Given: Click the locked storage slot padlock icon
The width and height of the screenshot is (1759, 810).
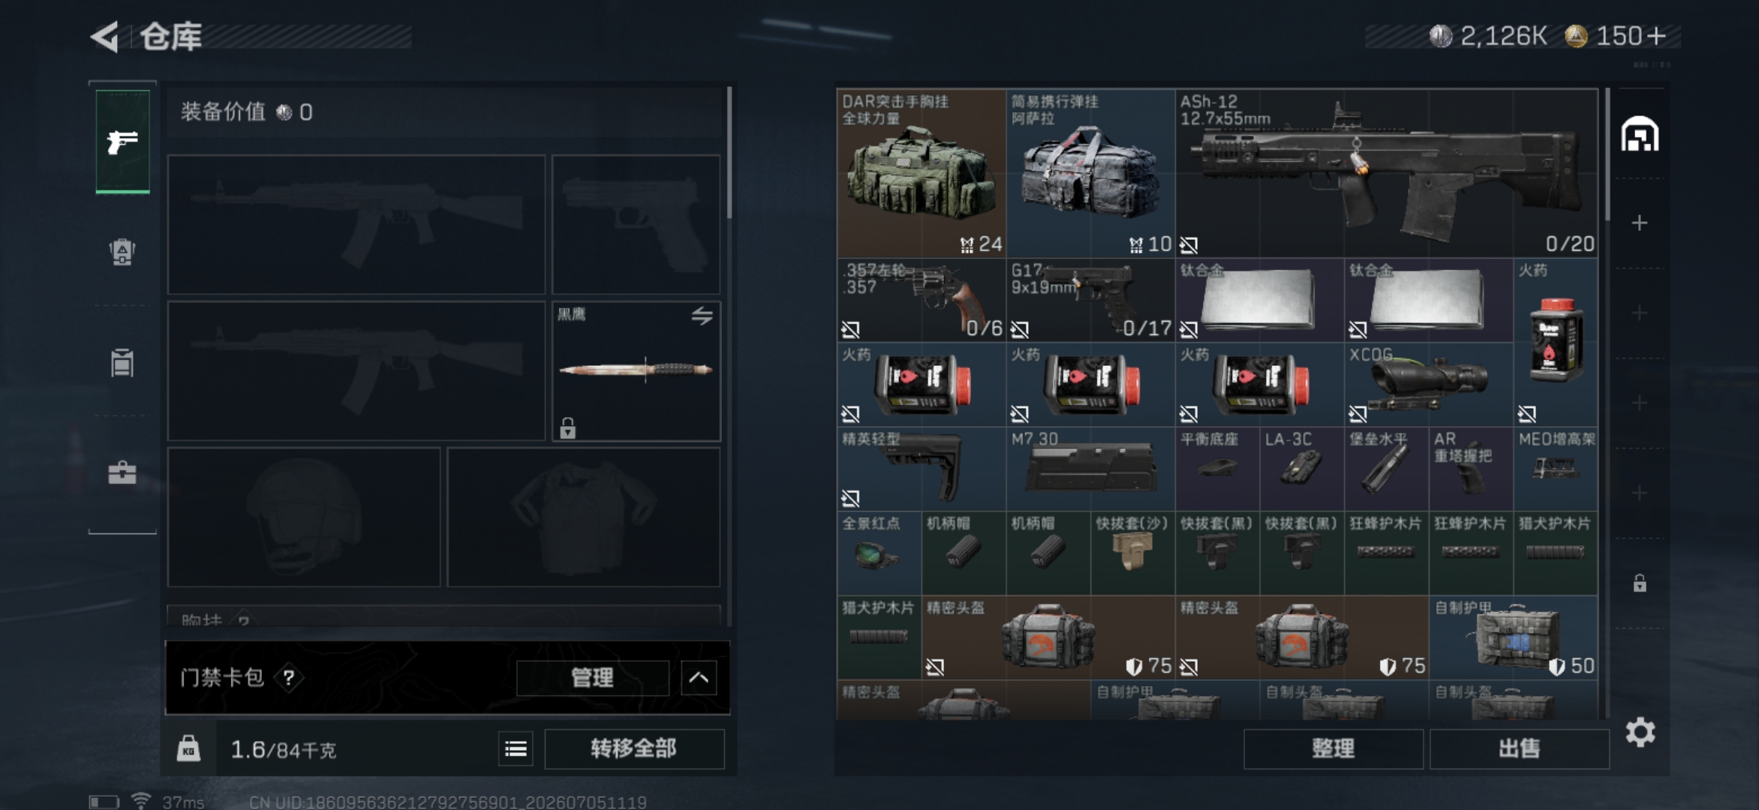Looking at the screenshot, I should click(x=1640, y=583).
